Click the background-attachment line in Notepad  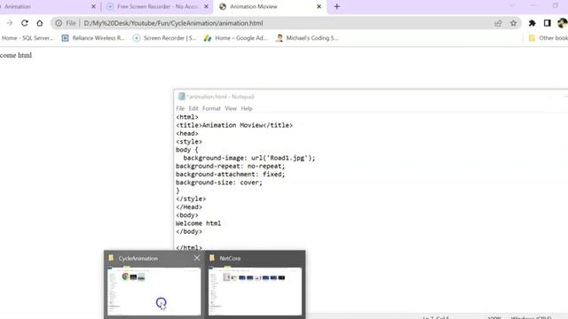point(231,175)
